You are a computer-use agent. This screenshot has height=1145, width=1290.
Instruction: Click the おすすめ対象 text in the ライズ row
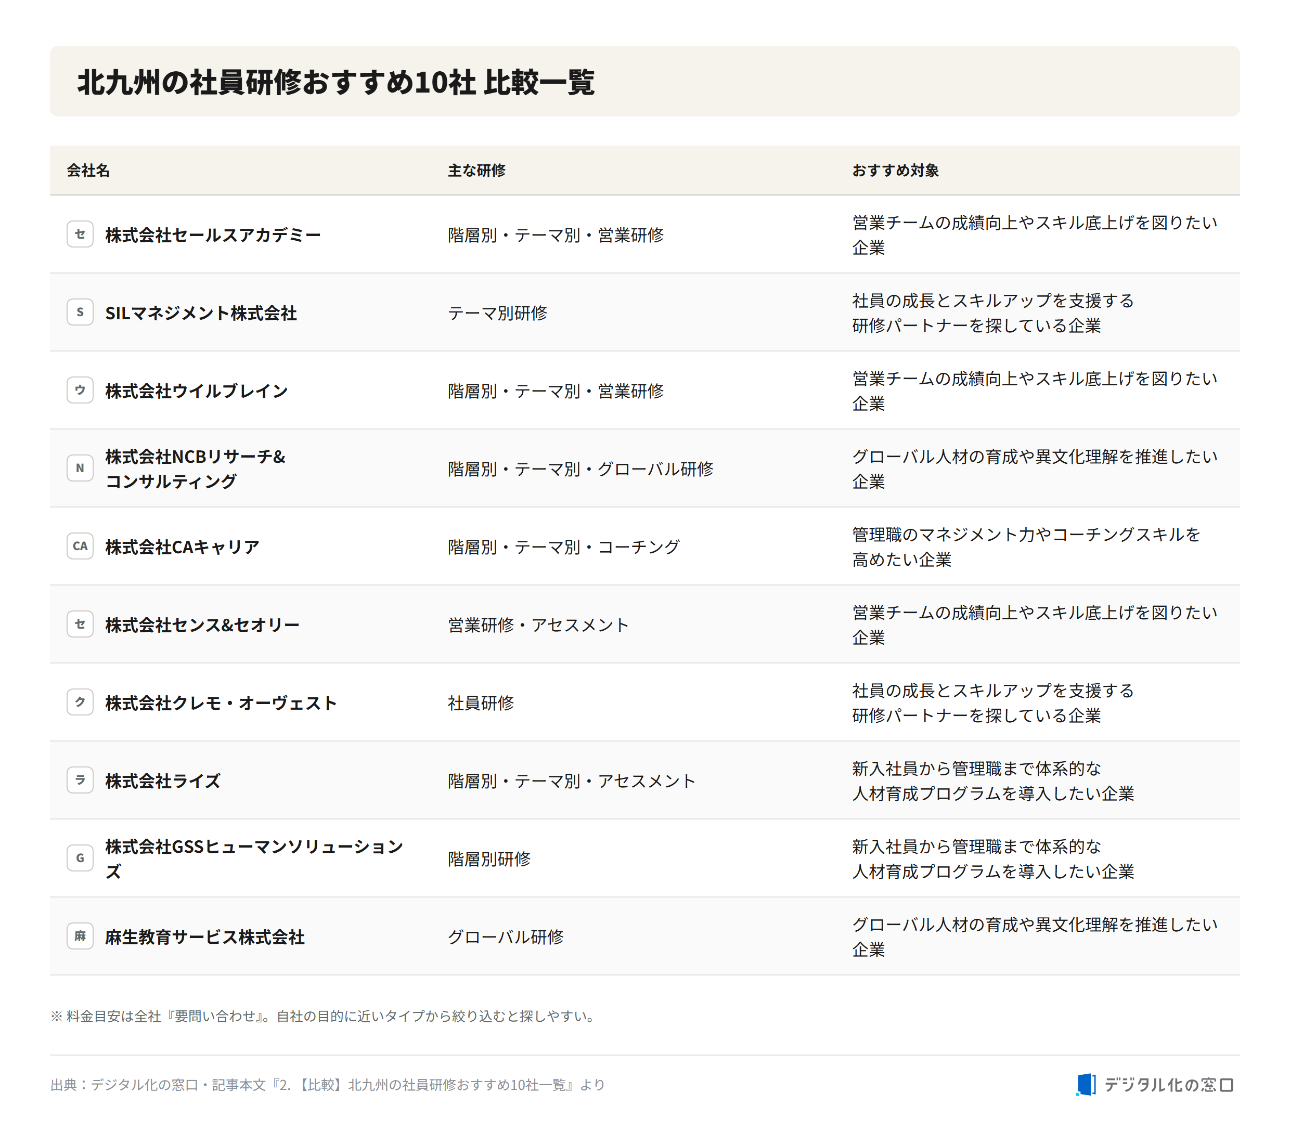(994, 781)
